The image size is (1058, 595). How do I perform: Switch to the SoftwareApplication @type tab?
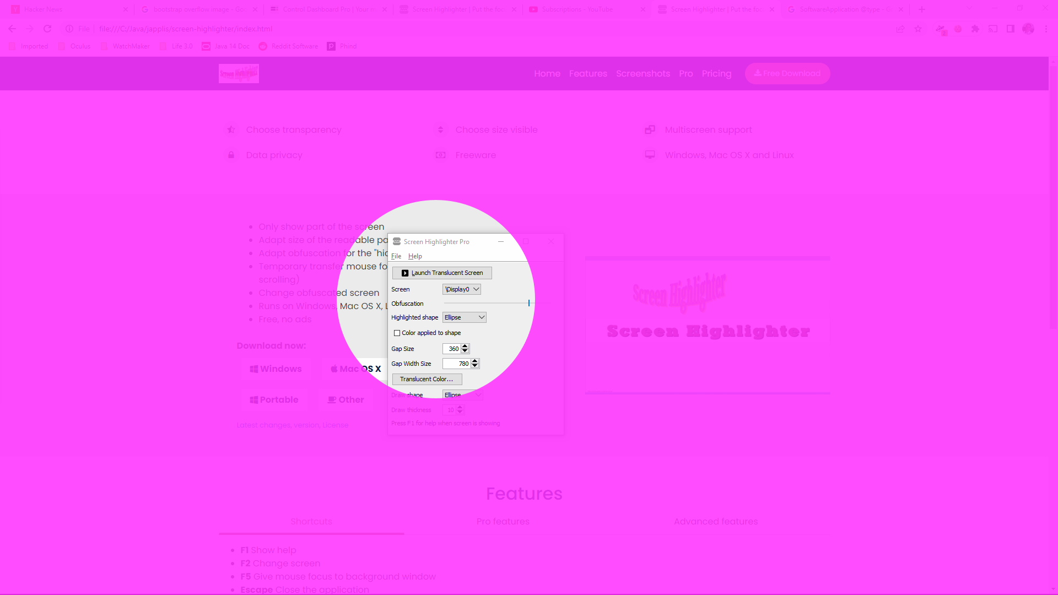[x=846, y=9]
